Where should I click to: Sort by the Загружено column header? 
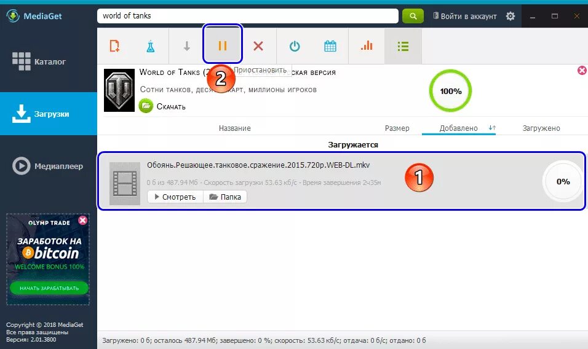(x=541, y=128)
